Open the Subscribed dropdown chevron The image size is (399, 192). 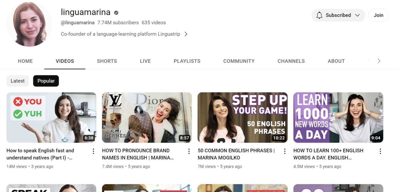358,15
